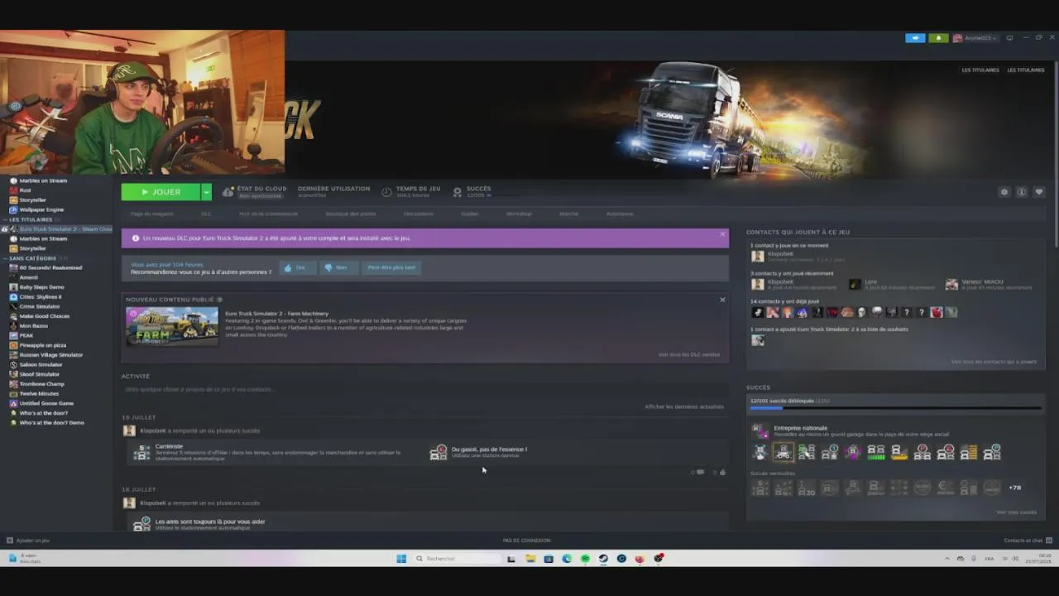Click the activity comment input field

(x=425, y=389)
